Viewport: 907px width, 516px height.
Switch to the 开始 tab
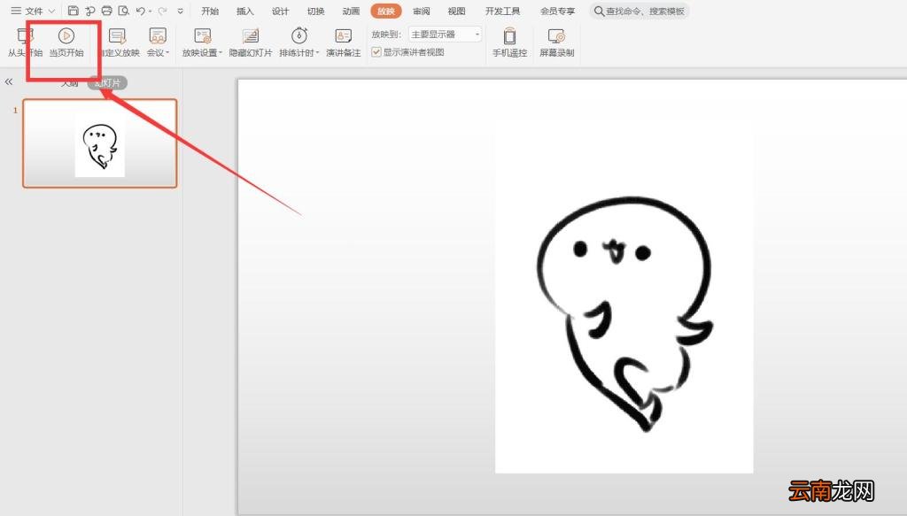pyautogui.click(x=210, y=11)
